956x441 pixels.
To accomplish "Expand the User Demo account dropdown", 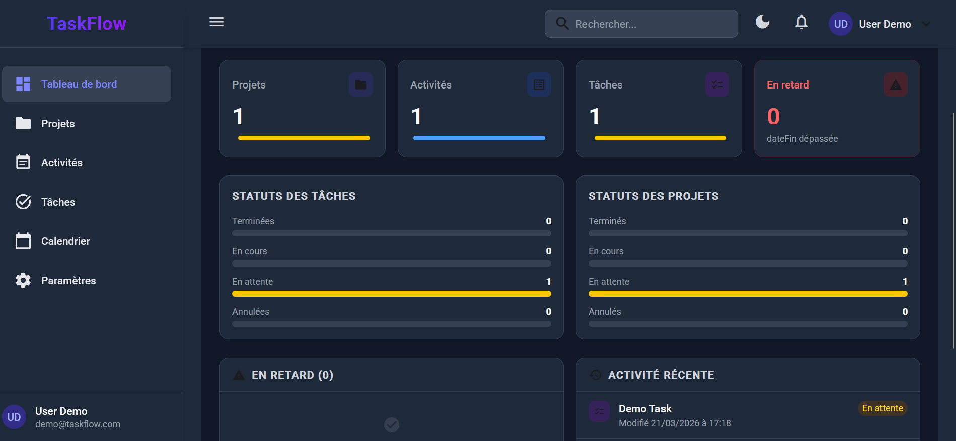I will coord(926,24).
